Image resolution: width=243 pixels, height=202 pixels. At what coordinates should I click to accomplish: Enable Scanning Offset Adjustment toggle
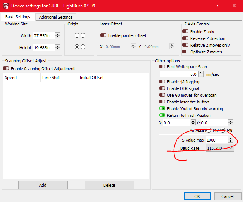click(6, 69)
